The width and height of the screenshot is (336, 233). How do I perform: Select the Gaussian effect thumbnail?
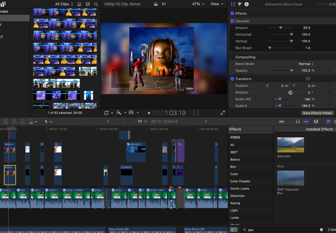point(290,145)
